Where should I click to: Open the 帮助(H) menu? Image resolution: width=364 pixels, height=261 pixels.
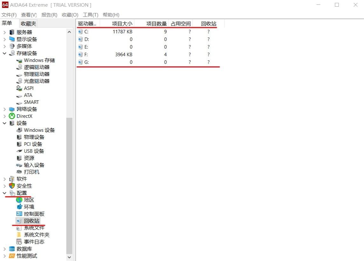pos(111,15)
